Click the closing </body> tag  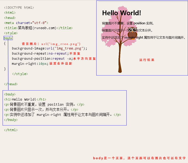(x=11, y=120)
